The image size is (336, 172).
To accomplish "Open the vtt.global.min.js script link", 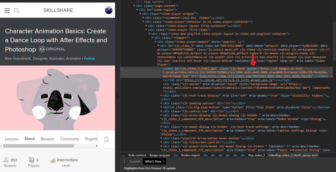I will pyautogui.click(x=228, y=80).
